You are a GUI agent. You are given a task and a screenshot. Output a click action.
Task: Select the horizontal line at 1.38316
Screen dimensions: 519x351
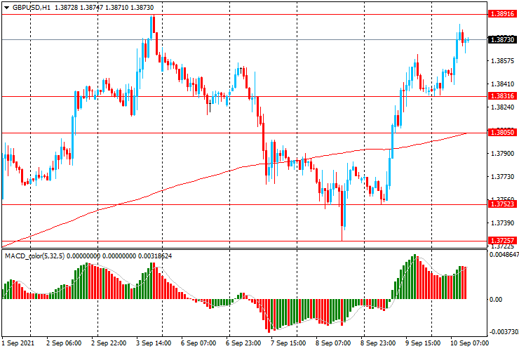[x=244, y=96]
